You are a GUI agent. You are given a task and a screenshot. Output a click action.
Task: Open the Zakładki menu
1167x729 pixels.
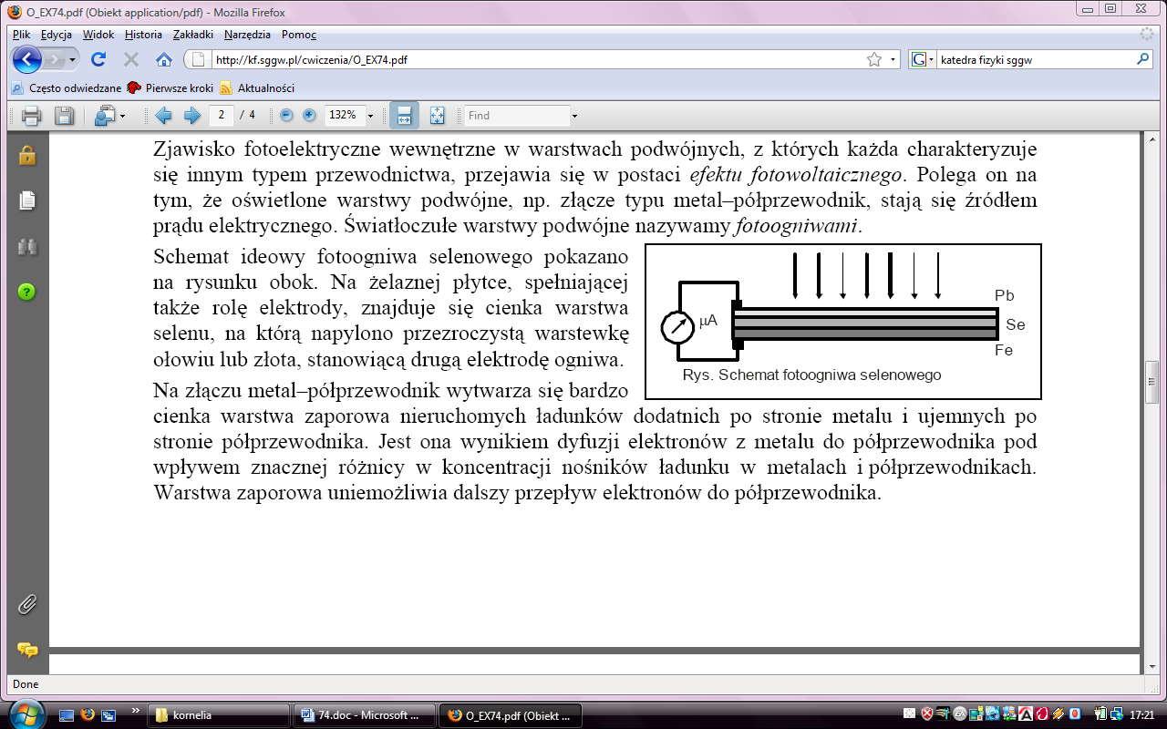(x=191, y=35)
